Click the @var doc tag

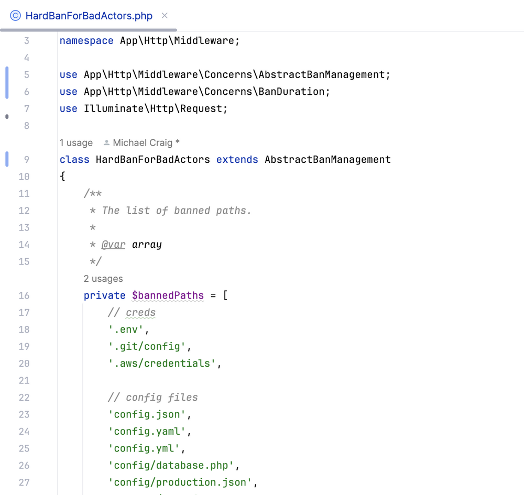pos(113,245)
